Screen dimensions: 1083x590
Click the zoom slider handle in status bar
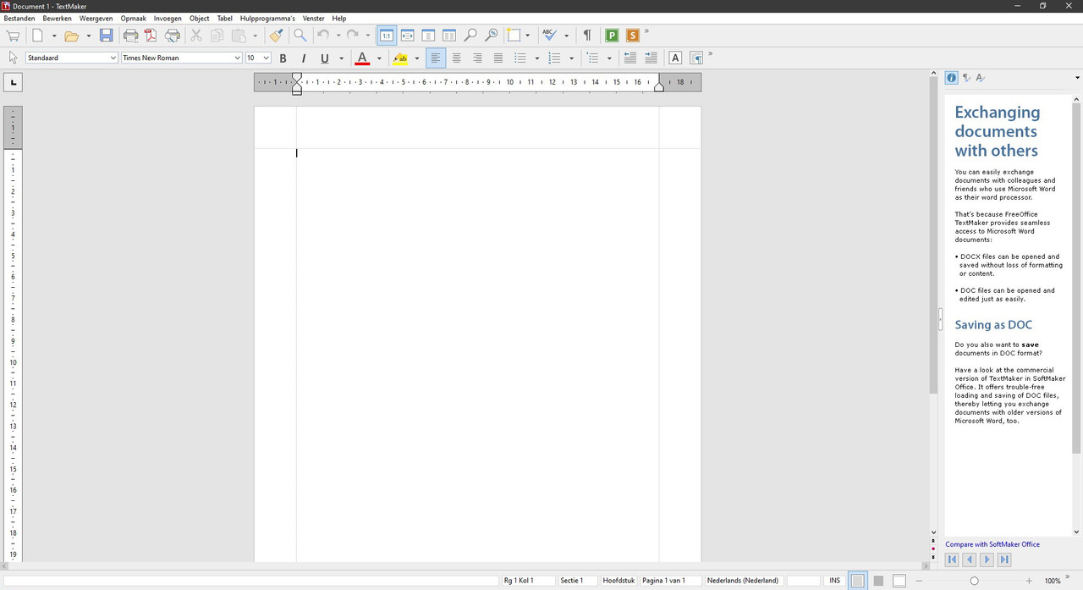pyautogui.click(x=974, y=581)
